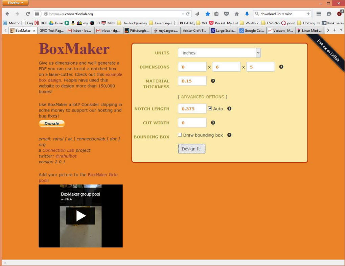Enable the Draw bounding box checkbox

(180, 135)
